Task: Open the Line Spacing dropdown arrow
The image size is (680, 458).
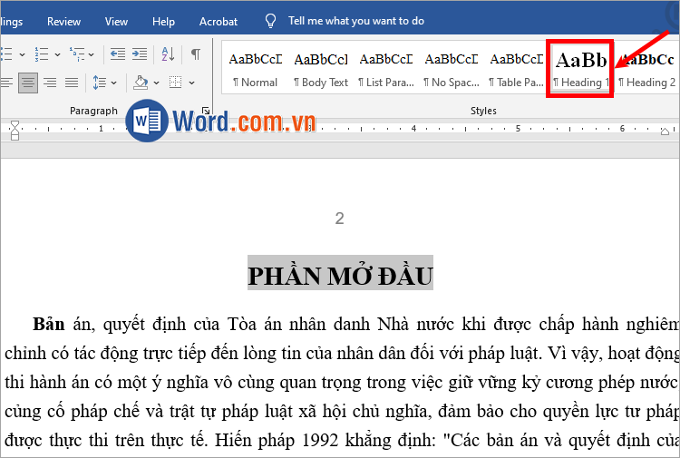Action: (x=114, y=83)
